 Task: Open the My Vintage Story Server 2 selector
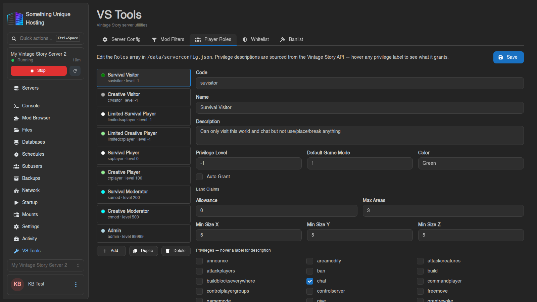tap(46, 265)
